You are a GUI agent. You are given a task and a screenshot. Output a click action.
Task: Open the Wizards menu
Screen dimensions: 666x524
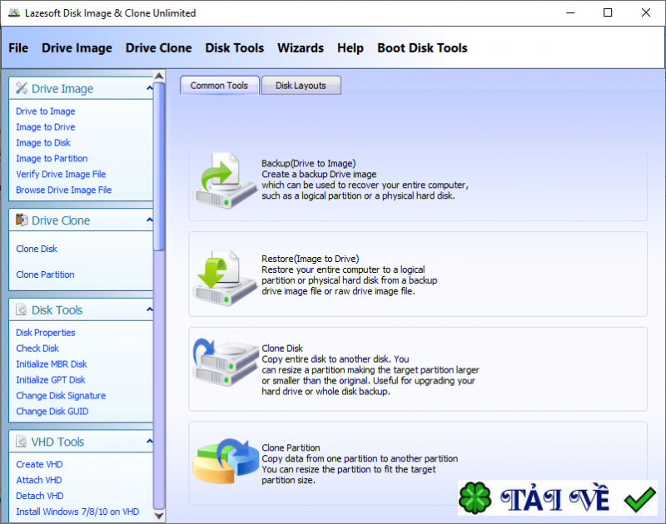(x=301, y=48)
